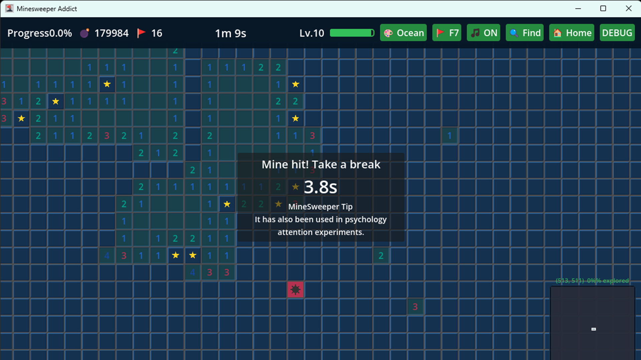
Task: Click the isolated 1 tile on the right side
Action: [449, 136]
